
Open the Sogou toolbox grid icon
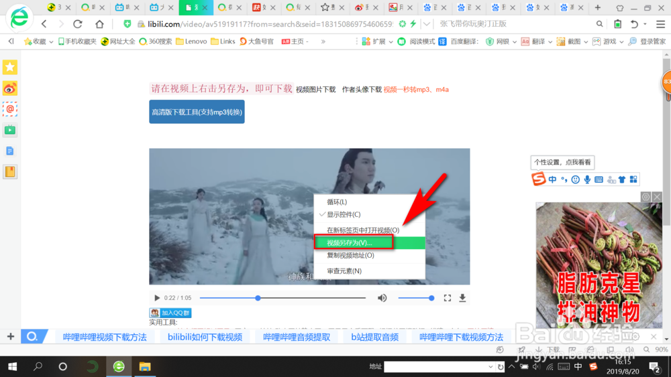pyautogui.click(x=633, y=179)
